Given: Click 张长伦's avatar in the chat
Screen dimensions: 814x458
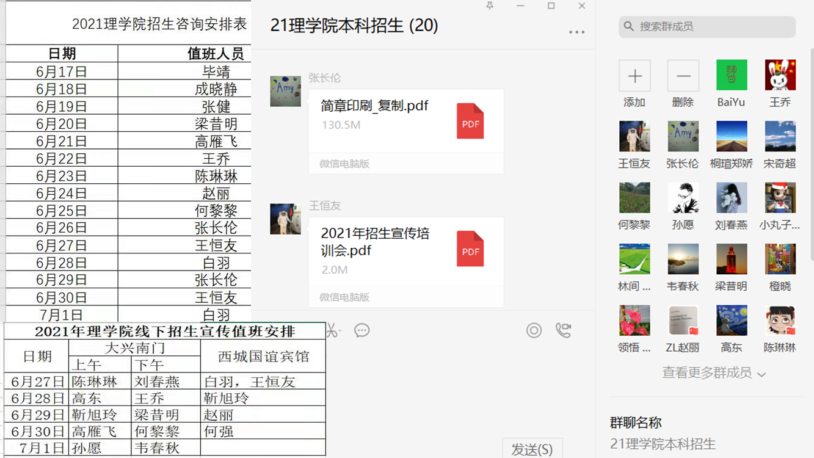Looking at the screenshot, I should pyautogui.click(x=286, y=92).
